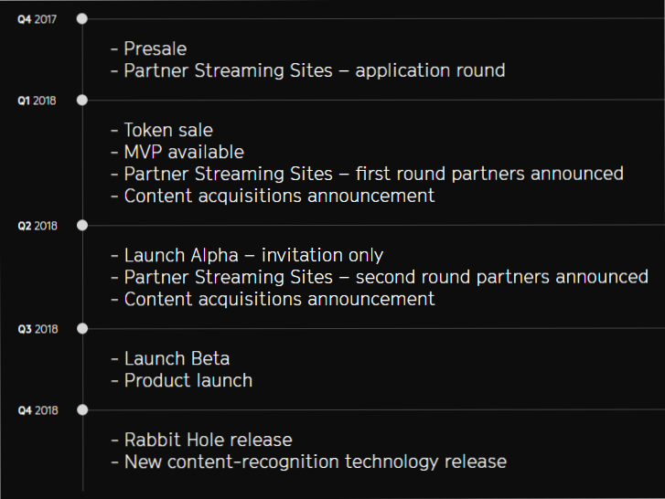Click Launch Alpha invitation only line

coord(247,255)
